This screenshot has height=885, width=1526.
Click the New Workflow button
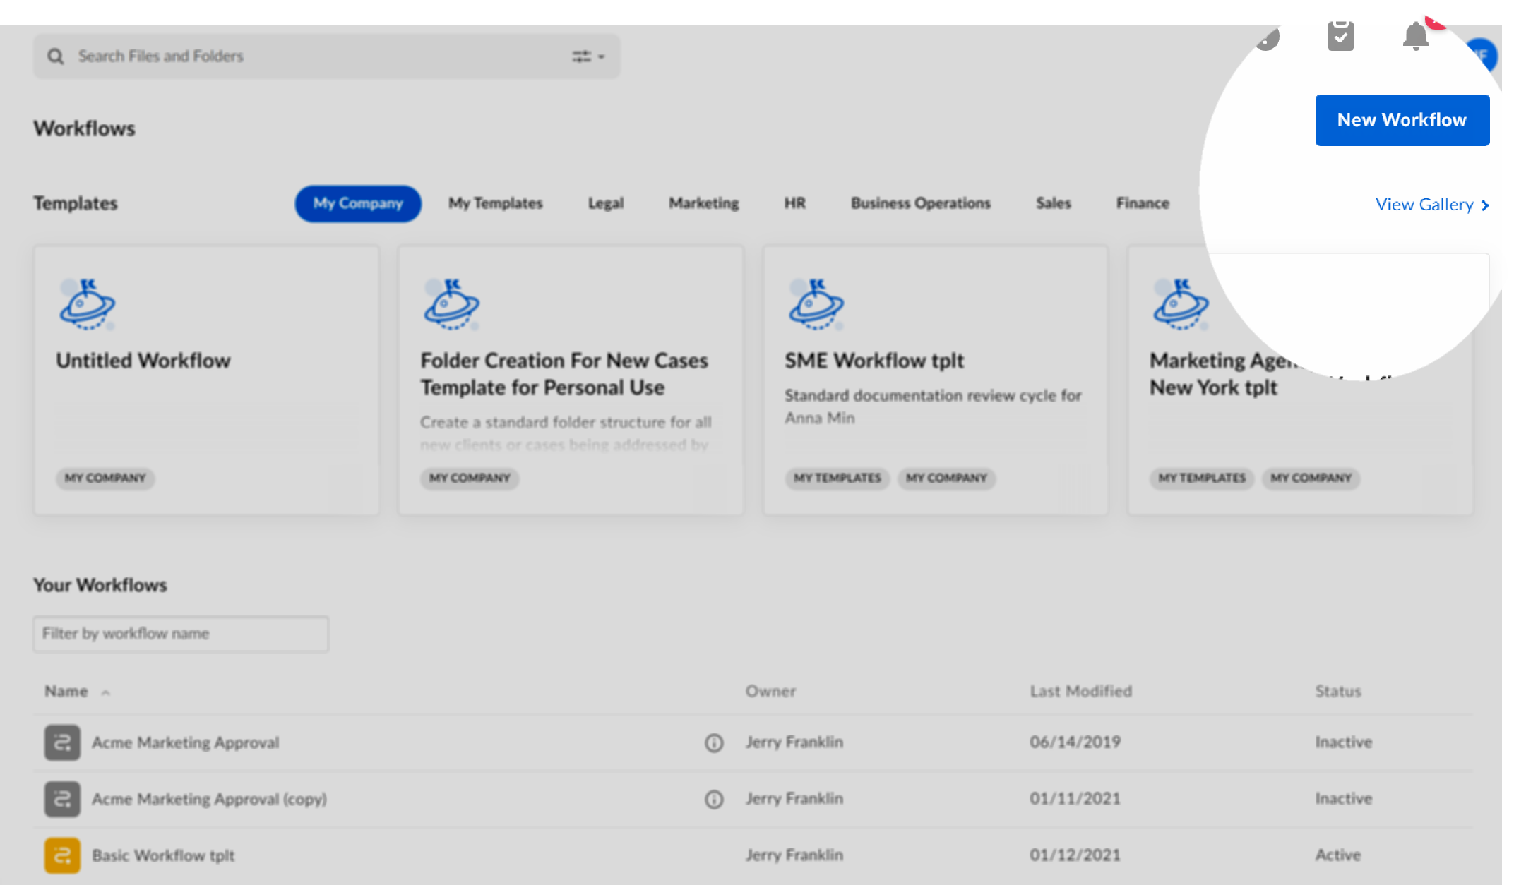click(1402, 121)
